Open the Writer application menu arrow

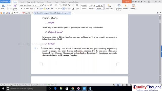(10, 2)
